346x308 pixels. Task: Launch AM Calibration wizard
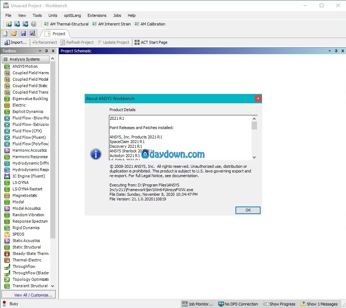pos(150,24)
